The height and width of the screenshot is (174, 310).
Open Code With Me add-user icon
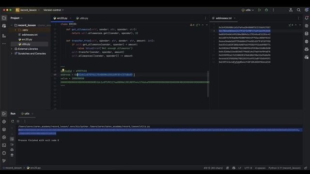point(291,10)
